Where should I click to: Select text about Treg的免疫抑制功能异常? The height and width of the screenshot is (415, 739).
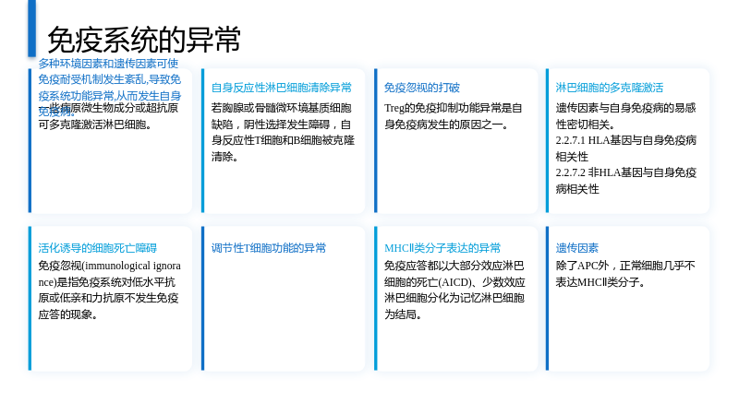click(x=453, y=116)
